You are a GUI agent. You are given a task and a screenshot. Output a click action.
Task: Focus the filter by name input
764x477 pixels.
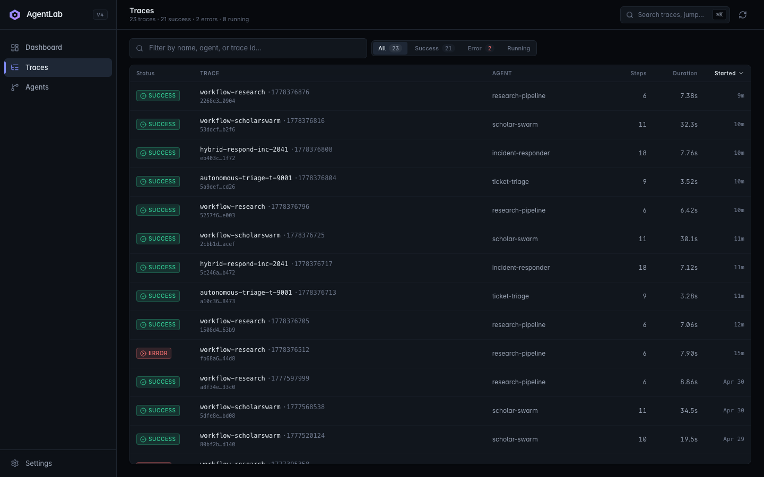tap(248, 48)
